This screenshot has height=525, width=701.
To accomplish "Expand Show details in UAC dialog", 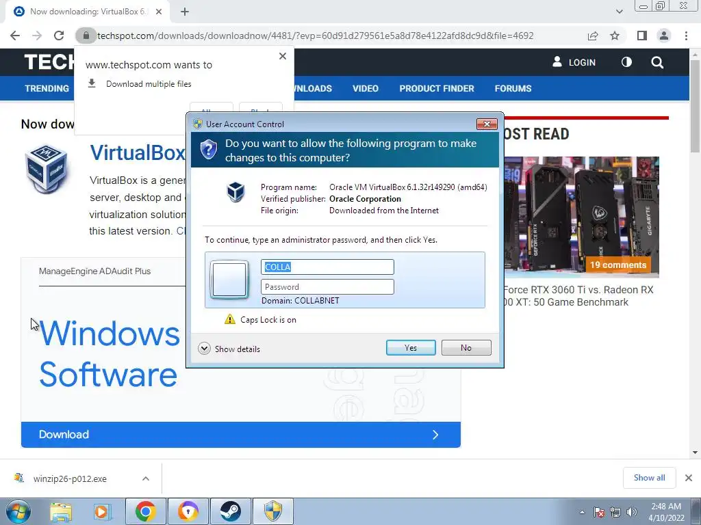I will pos(229,349).
